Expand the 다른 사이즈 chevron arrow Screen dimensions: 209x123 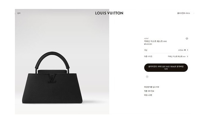(188, 57)
